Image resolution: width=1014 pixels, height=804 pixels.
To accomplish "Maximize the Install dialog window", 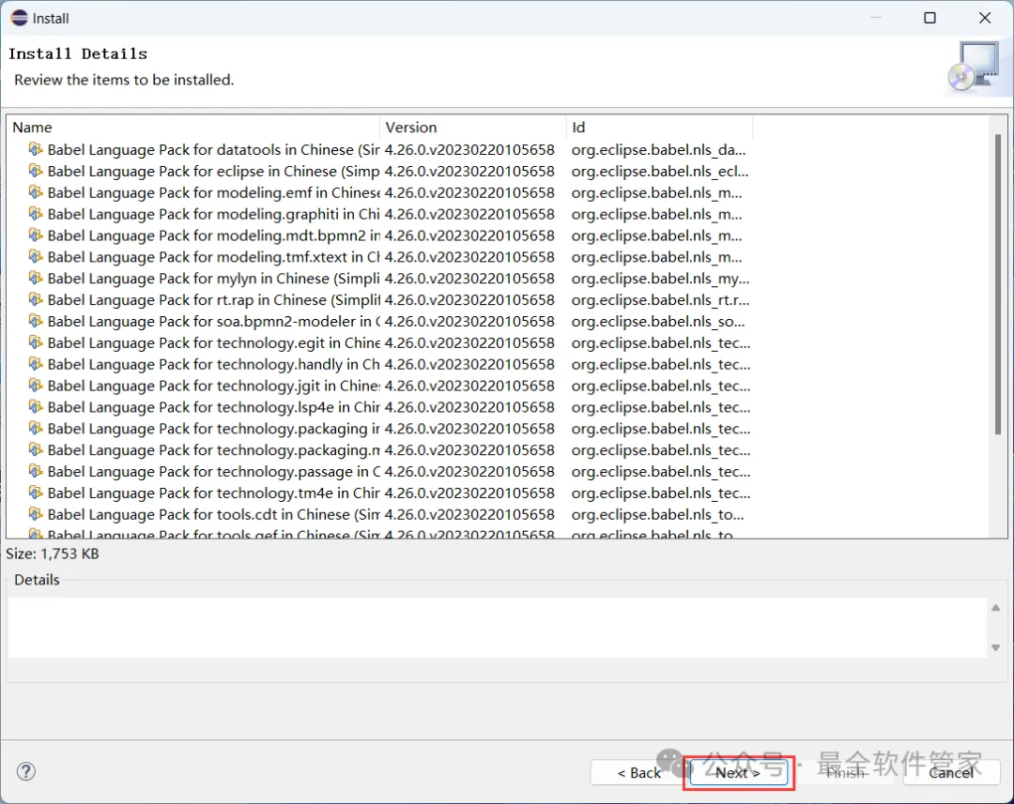I will (x=929, y=18).
